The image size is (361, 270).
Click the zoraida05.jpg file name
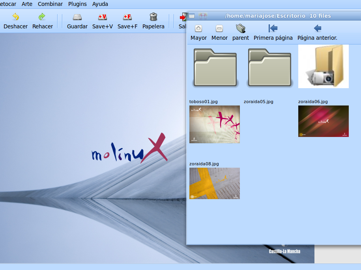(258, 102)
